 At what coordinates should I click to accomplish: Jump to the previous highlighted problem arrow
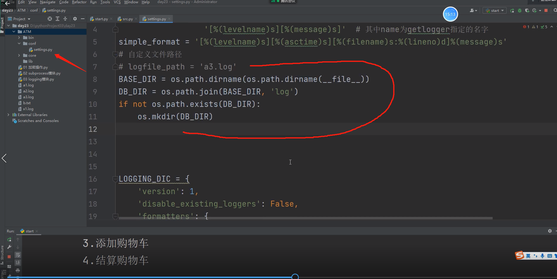pos(552,27)
